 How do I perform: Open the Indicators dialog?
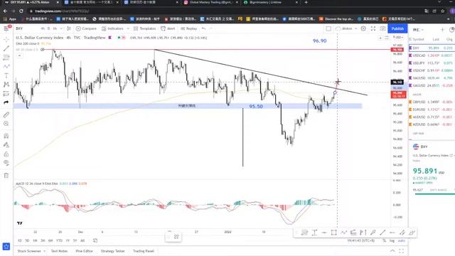[x=112, y=28]
